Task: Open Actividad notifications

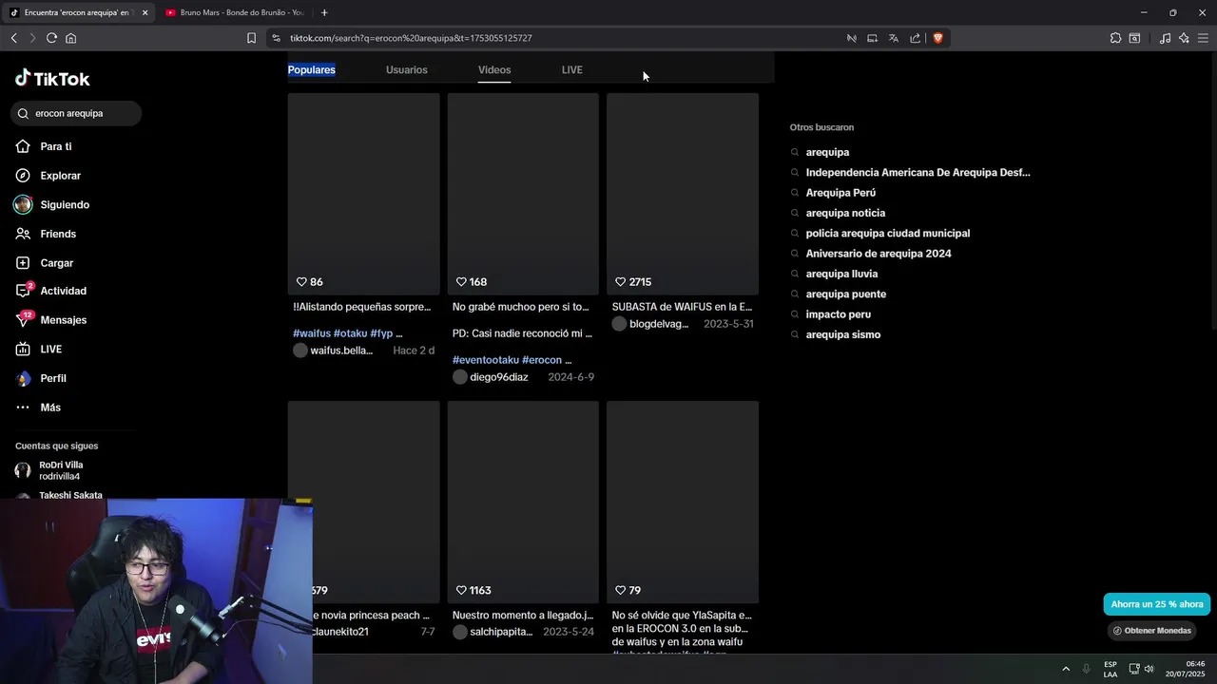Action: pos(51,291)
